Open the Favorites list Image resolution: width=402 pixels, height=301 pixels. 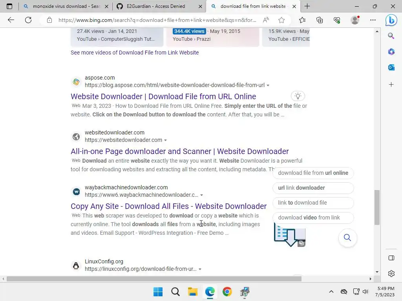302,20
